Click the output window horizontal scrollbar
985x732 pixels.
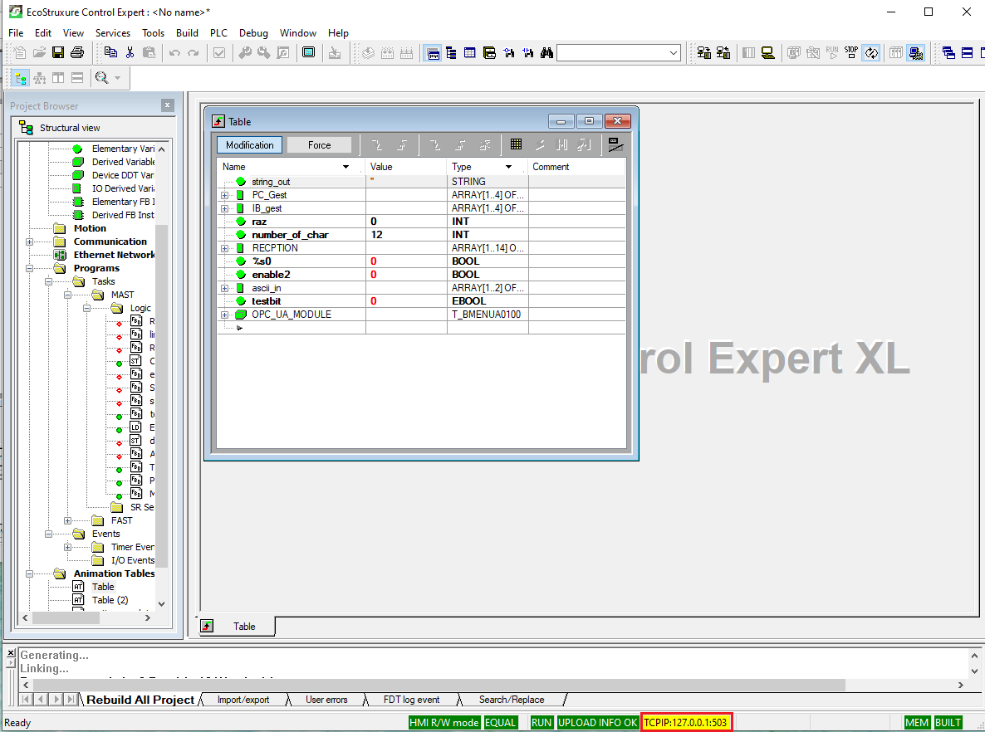click(x=439, y=685)
